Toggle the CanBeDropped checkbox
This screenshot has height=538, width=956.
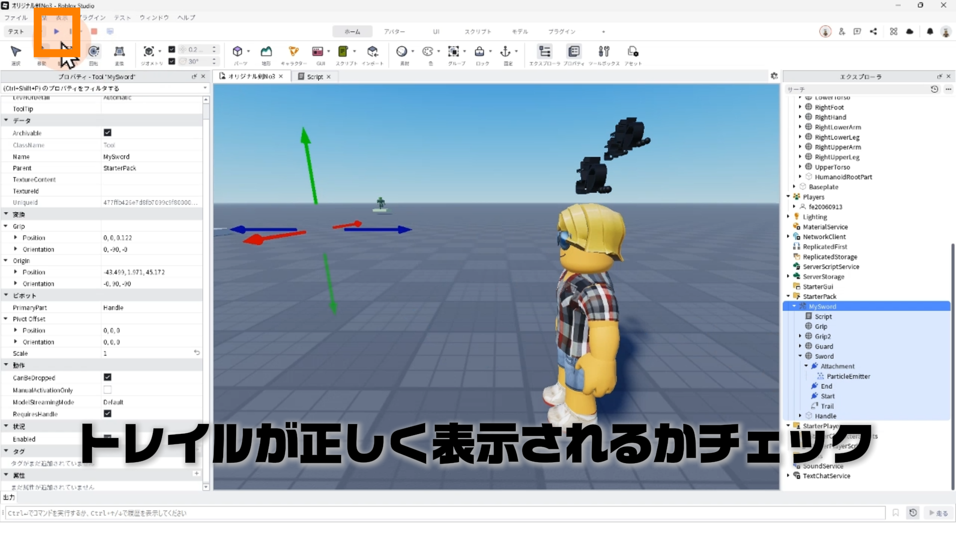pyautogui.click(x=108, y=378)
